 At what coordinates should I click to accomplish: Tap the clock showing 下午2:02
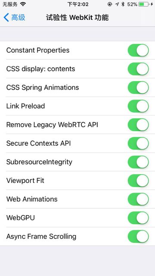(x=78, y=4)
